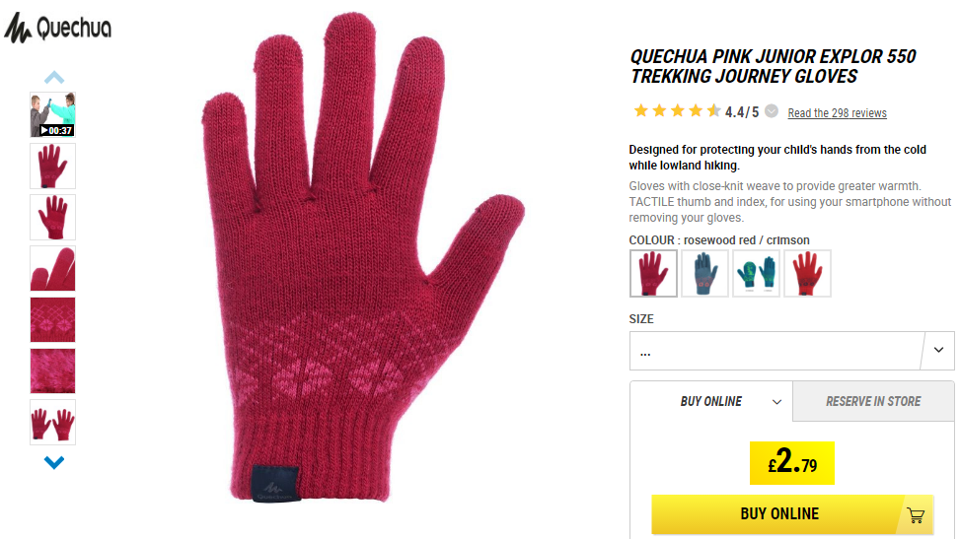
Task: Click the shopping cart icon on the Buy Online button
Action: click(x=916, y=515)
